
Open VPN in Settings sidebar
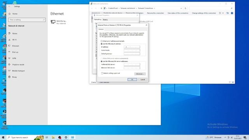(x=14, y=58)
